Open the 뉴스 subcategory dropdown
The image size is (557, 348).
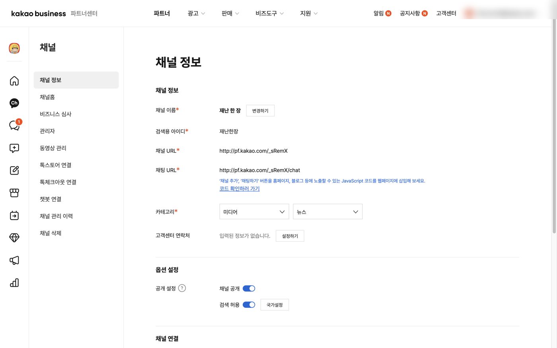(328, 212)
